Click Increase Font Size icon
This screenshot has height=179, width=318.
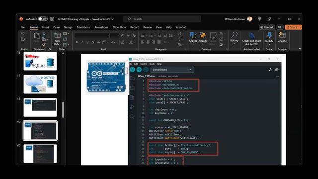click(123, 35)
